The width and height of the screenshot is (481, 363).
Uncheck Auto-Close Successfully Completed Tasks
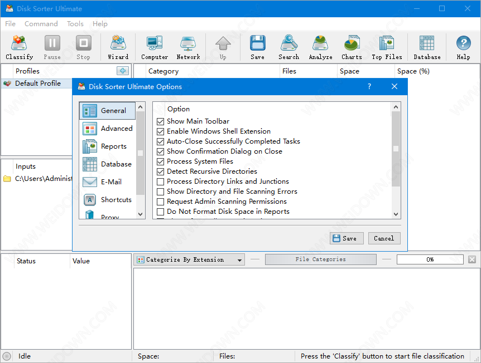coord(161,142)
